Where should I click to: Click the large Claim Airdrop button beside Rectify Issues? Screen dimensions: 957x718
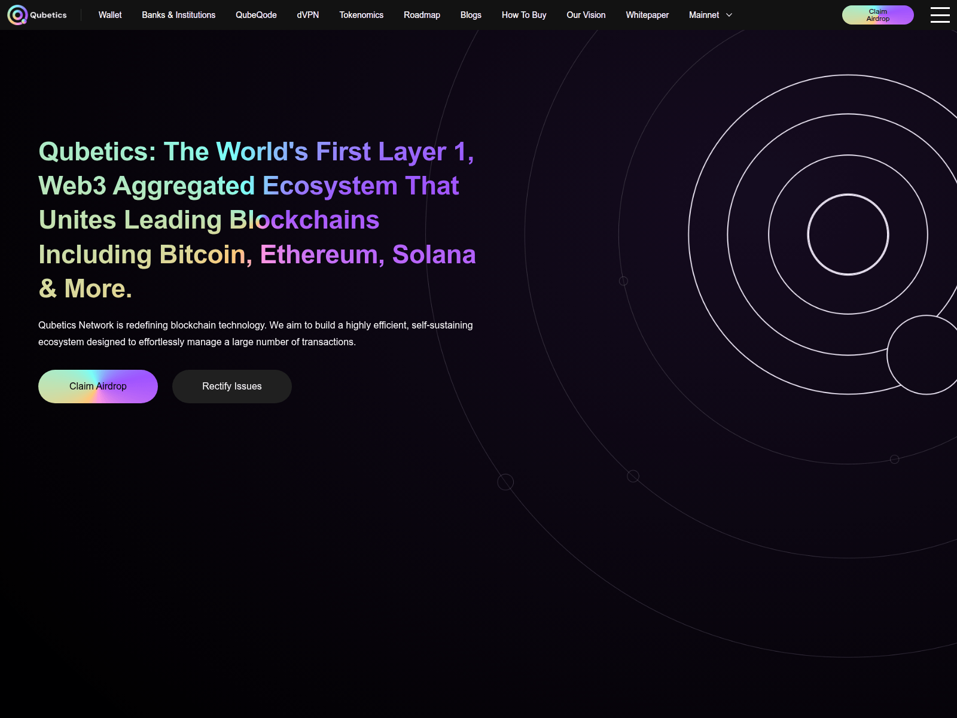98,387
